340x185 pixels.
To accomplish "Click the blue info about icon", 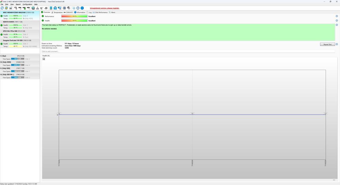I will [x=82, y=8].
